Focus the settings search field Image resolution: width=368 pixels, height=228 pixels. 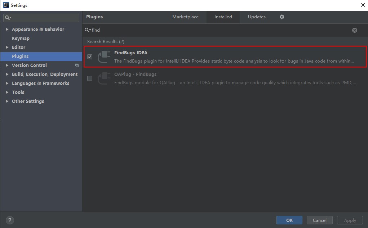(x=41, y=18)
